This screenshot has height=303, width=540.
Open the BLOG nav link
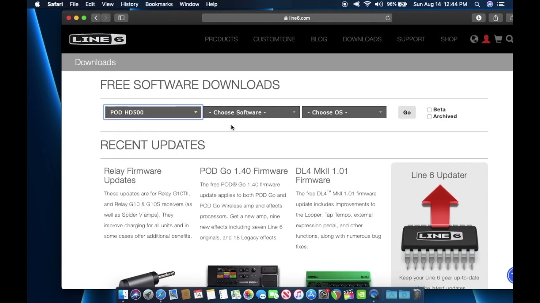(319, 39)
